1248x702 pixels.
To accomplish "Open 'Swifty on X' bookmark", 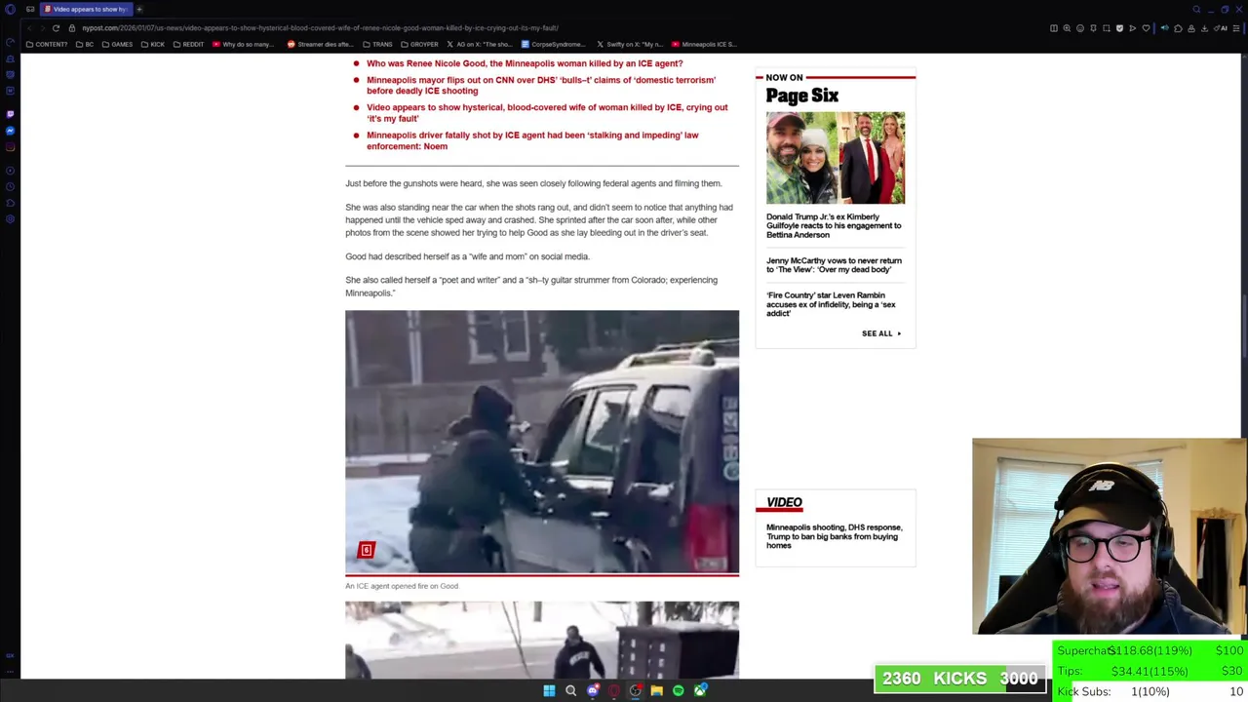I will (629, 44).
